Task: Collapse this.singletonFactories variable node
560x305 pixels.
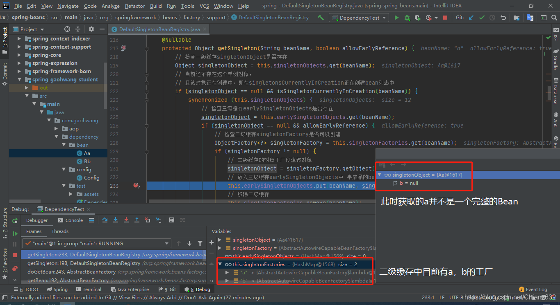Action: (x=220, y=265)
